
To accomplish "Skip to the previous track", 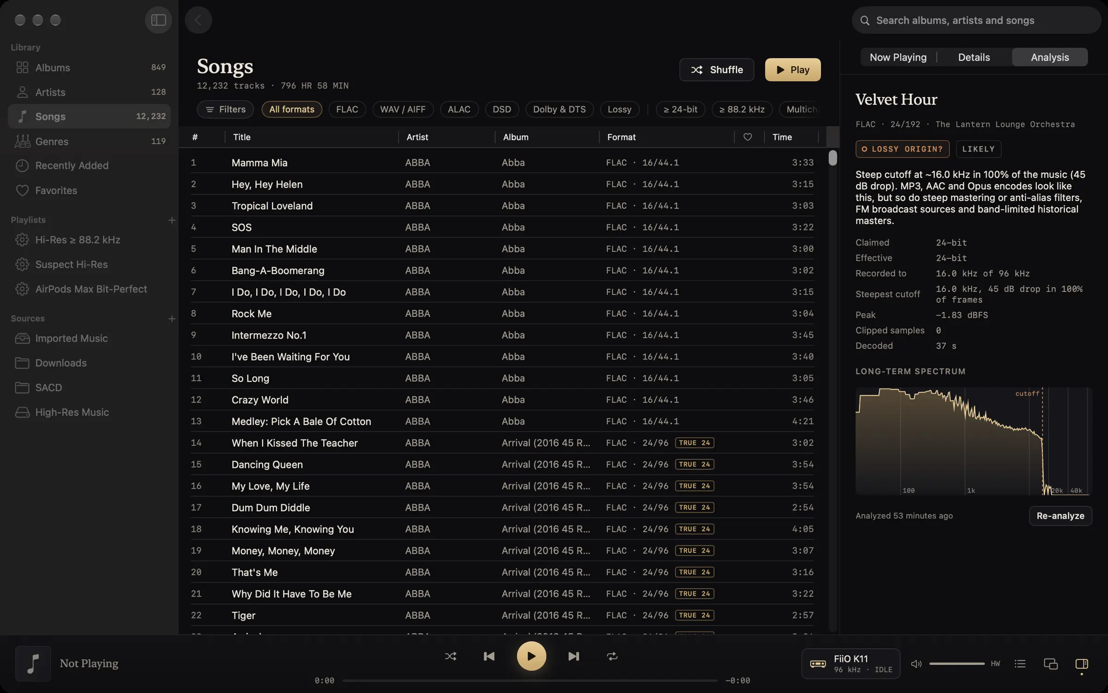I will pyautogui.click(x=489, y=656).
